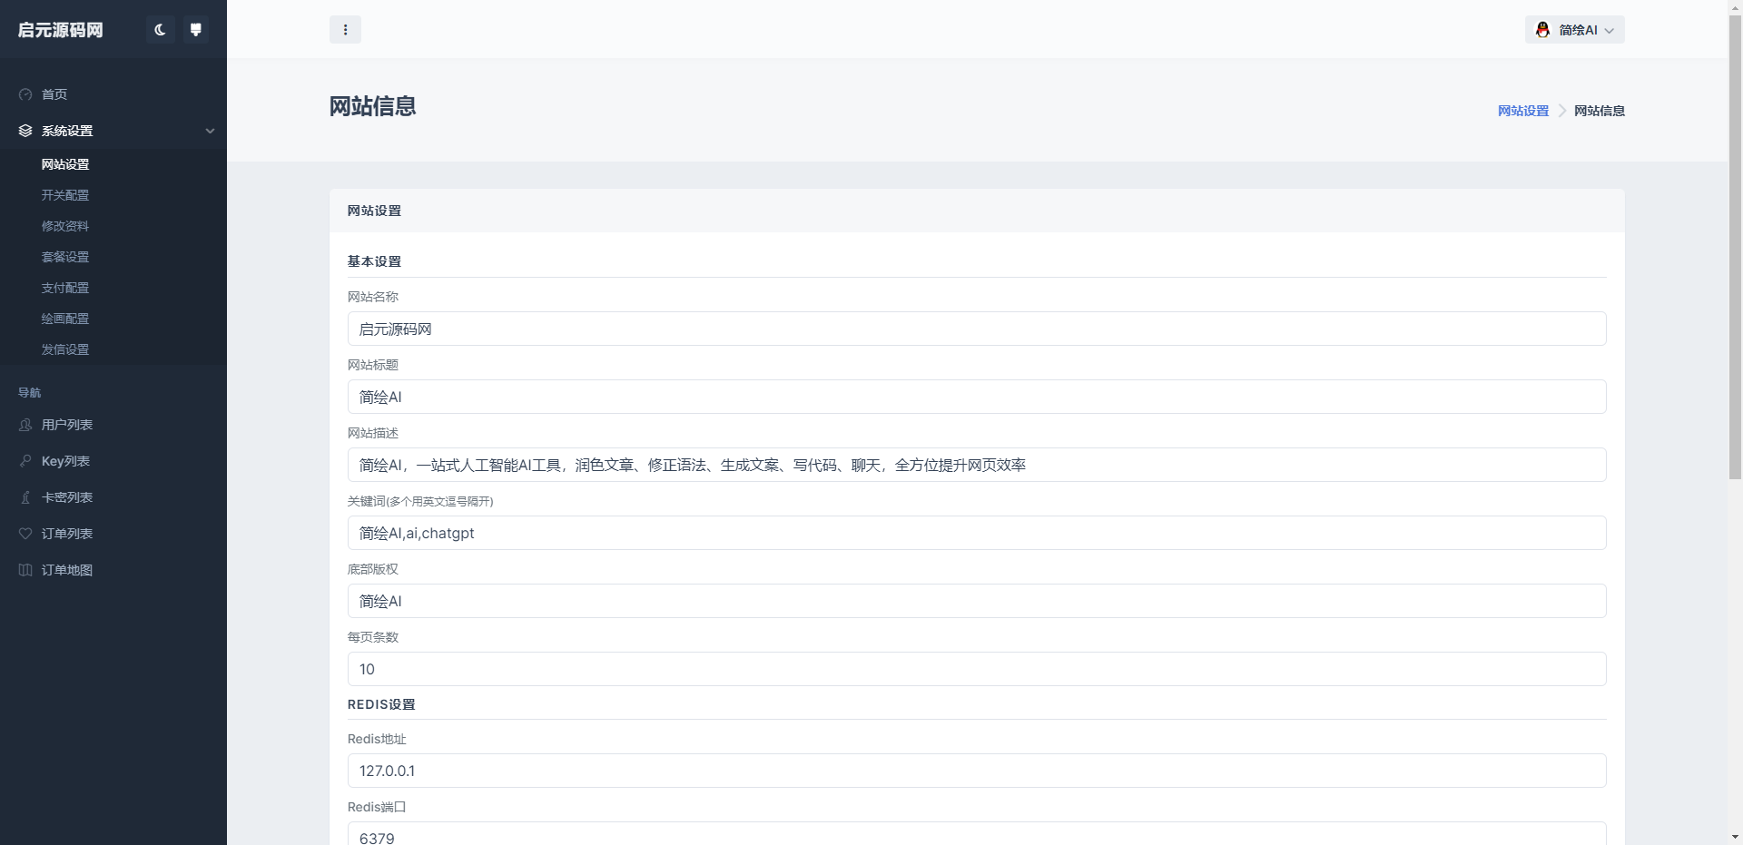Select 开关配置 submenu item
This screenshot has width=1743, height=845.
pyautogui.click(x=65, y=195)
